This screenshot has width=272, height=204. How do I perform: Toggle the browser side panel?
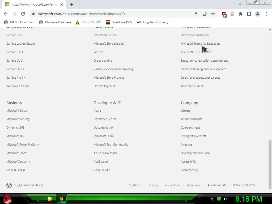coord(249,14)
